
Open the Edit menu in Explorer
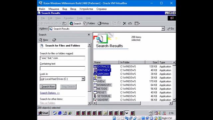click(50, 18)
